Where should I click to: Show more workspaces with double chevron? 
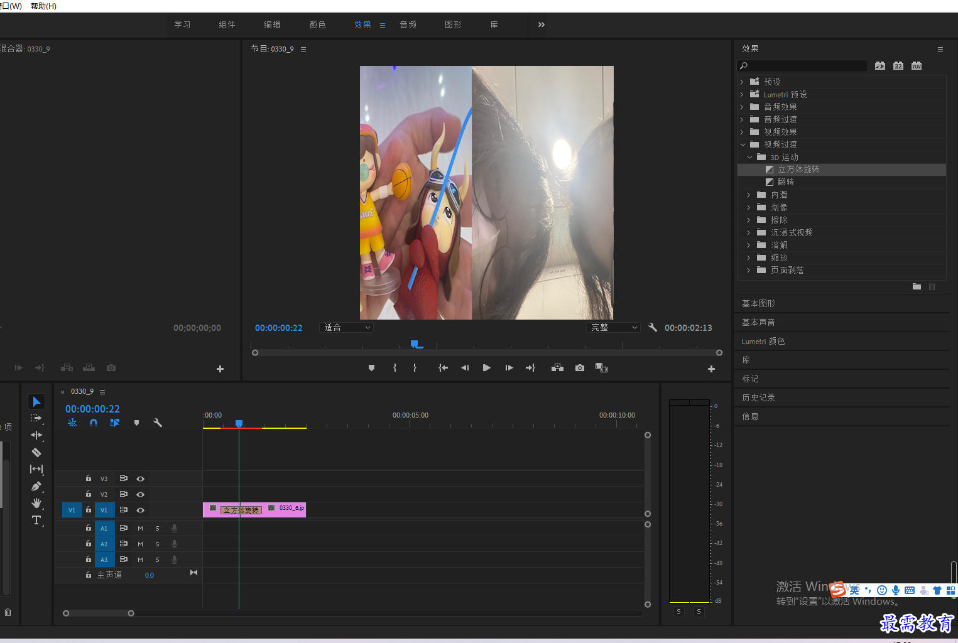click(542, 24)
